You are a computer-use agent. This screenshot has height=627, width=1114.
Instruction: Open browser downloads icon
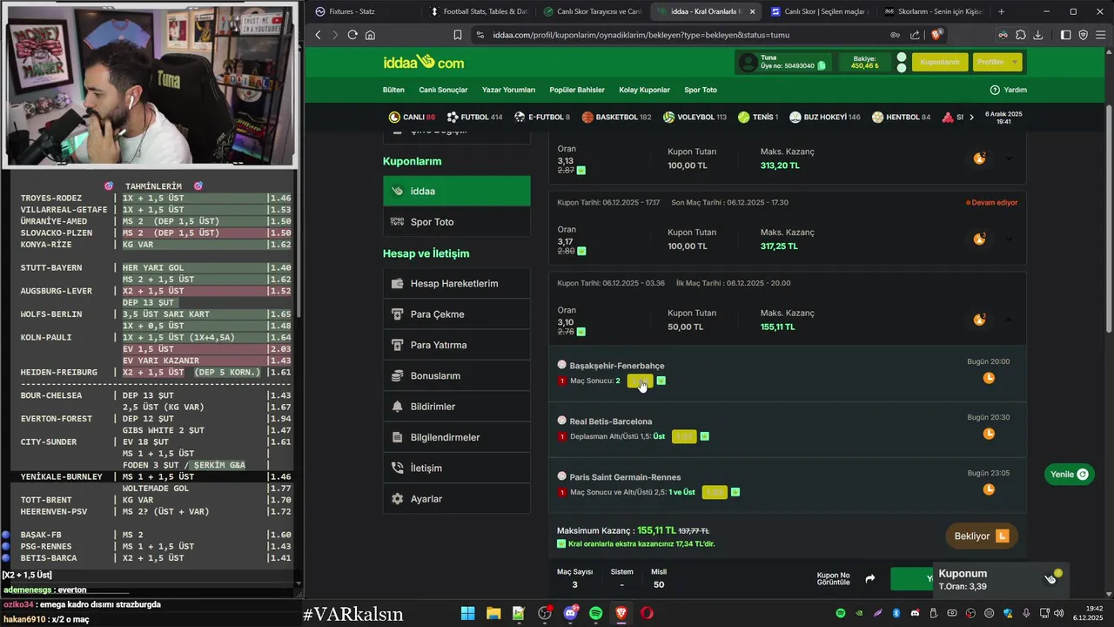1038,35
